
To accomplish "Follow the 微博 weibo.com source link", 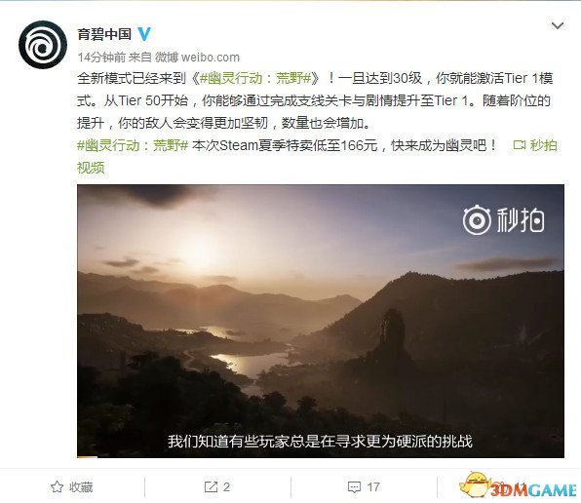I will (x=197, y=58).
